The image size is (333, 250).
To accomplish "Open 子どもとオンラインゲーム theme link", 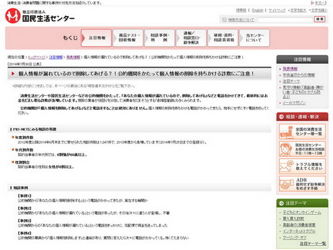I will pyautogui.click(x=302, y=212).
